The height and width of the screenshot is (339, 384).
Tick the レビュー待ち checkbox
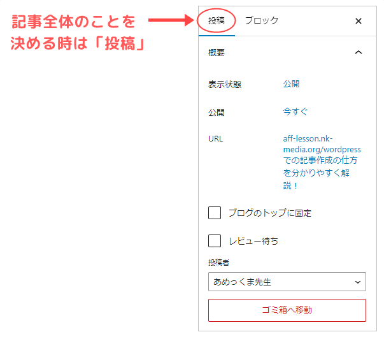click(215, 241)
